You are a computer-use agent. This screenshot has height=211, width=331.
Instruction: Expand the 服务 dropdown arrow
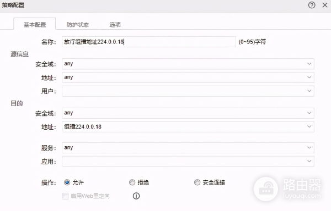tap(309, 148)
